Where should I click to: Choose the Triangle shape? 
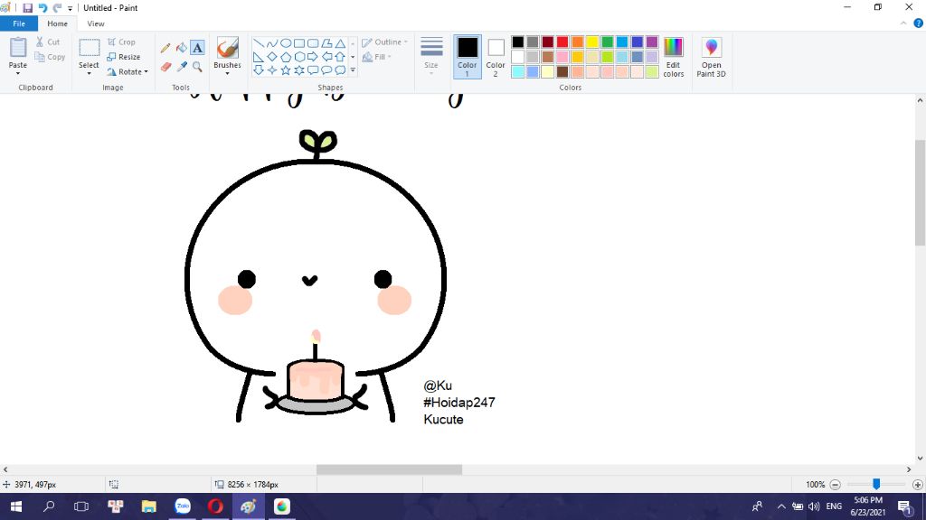tap(340, 43)
